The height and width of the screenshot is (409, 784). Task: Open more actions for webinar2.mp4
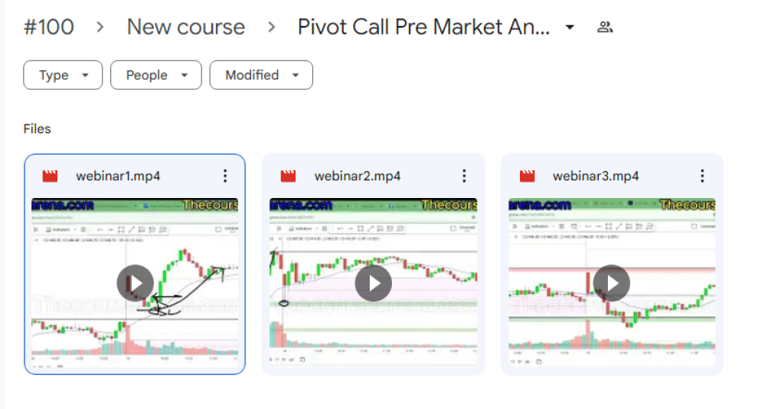[x=464, y=177]
